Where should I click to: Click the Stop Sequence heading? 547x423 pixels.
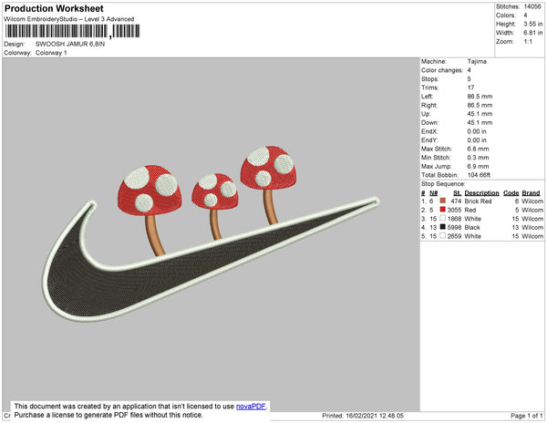coord(443,184)
